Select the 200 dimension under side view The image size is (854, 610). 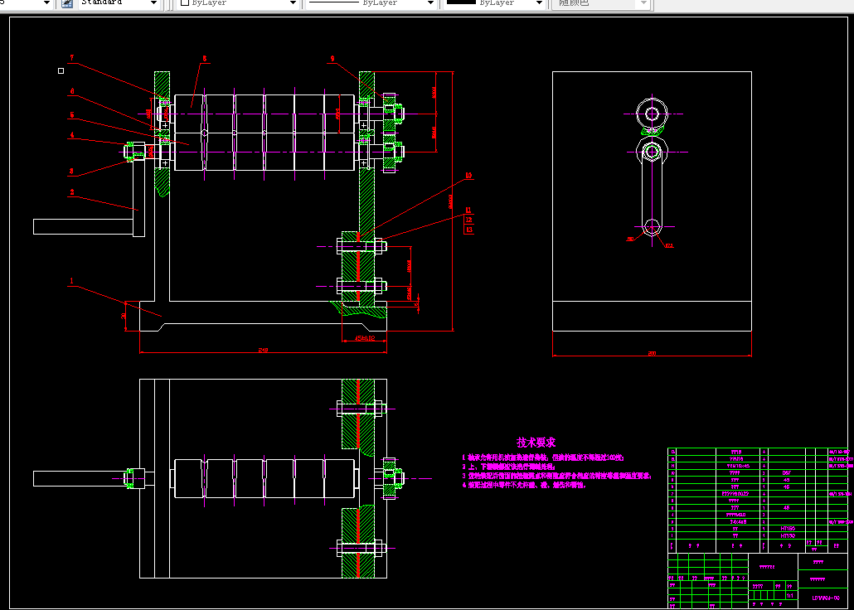(x=652, y=353)
